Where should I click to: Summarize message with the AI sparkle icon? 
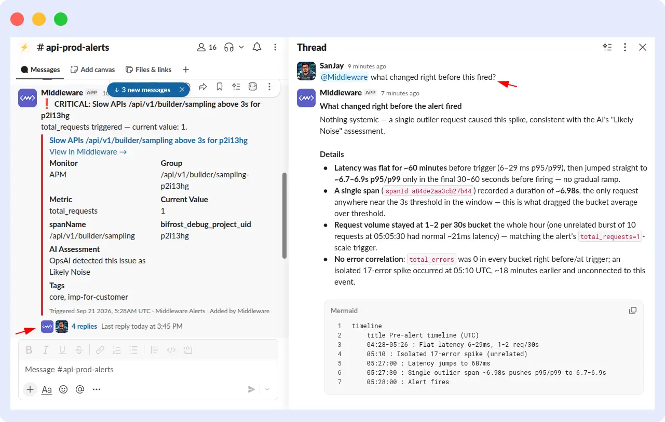click(x=236, y=87)
